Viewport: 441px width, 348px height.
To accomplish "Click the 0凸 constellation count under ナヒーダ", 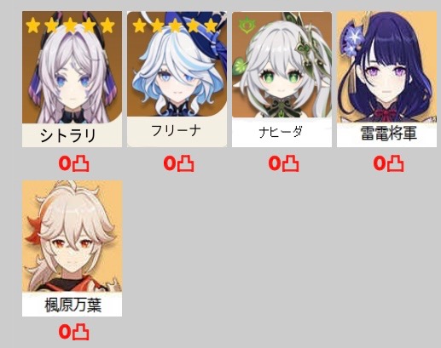I will [x=284, y=163].
